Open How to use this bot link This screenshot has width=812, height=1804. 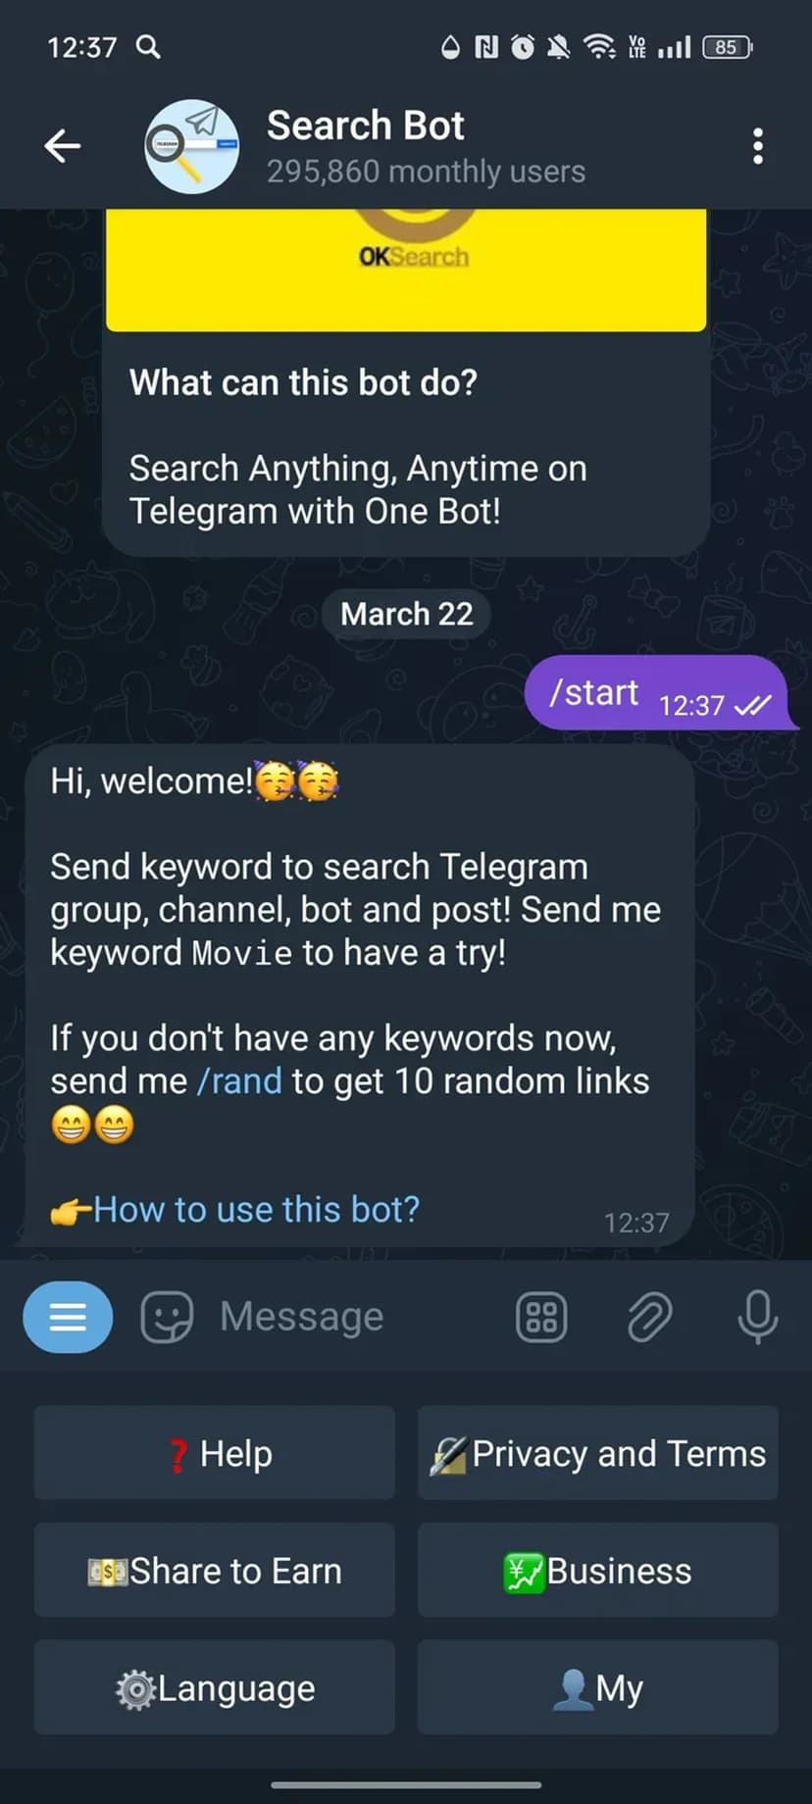[x=256, y=1210]
